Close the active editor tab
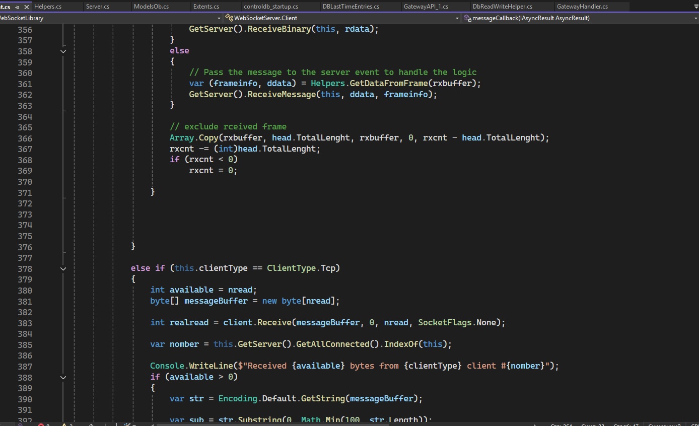699x426 pixels. pyautogui.click(x=27, y=7)
